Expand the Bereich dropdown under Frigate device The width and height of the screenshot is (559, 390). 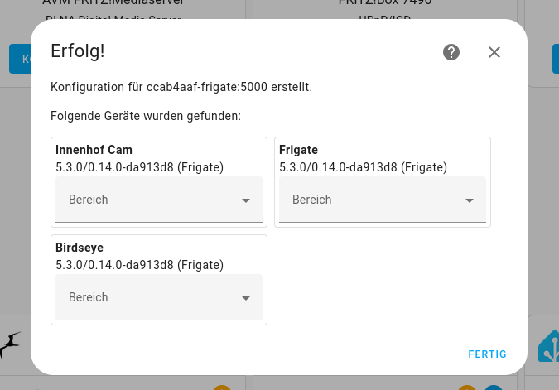[383, 200]
